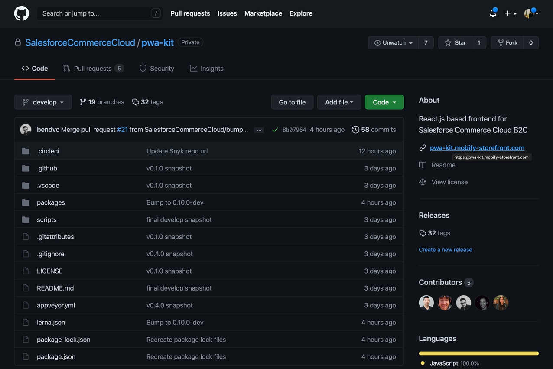
Task: Open the README.md file
Action: [x=55, y=288]
